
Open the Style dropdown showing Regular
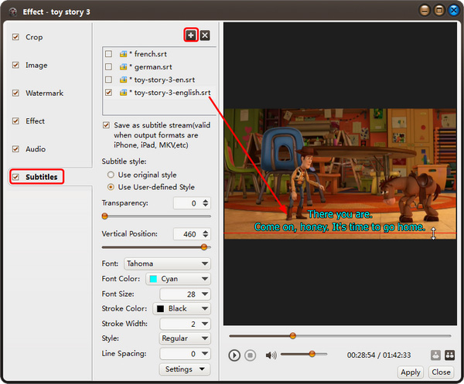185,338
